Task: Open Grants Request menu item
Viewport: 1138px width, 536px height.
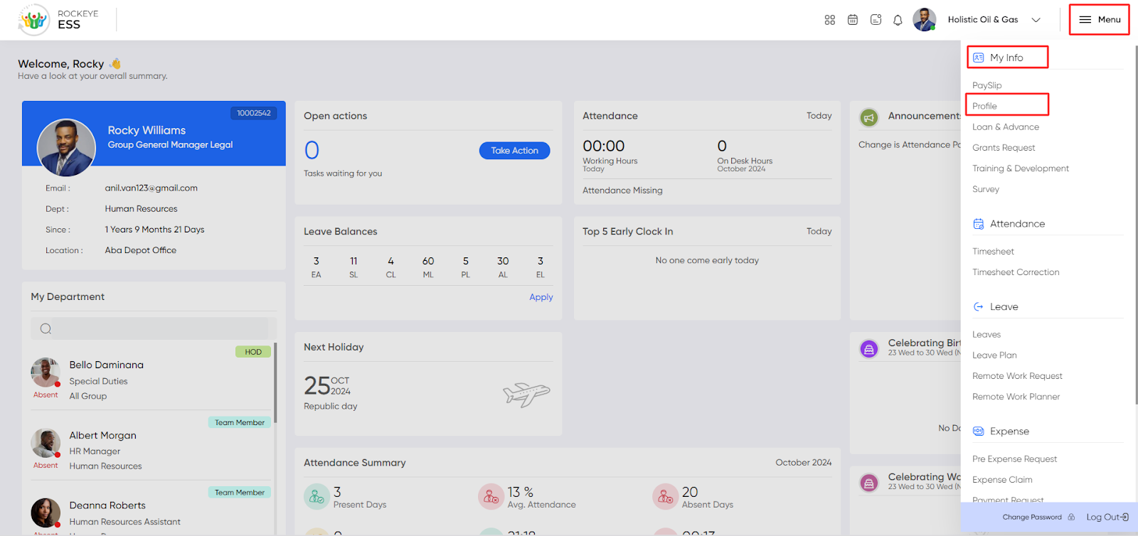Action: pos(1004,148)
